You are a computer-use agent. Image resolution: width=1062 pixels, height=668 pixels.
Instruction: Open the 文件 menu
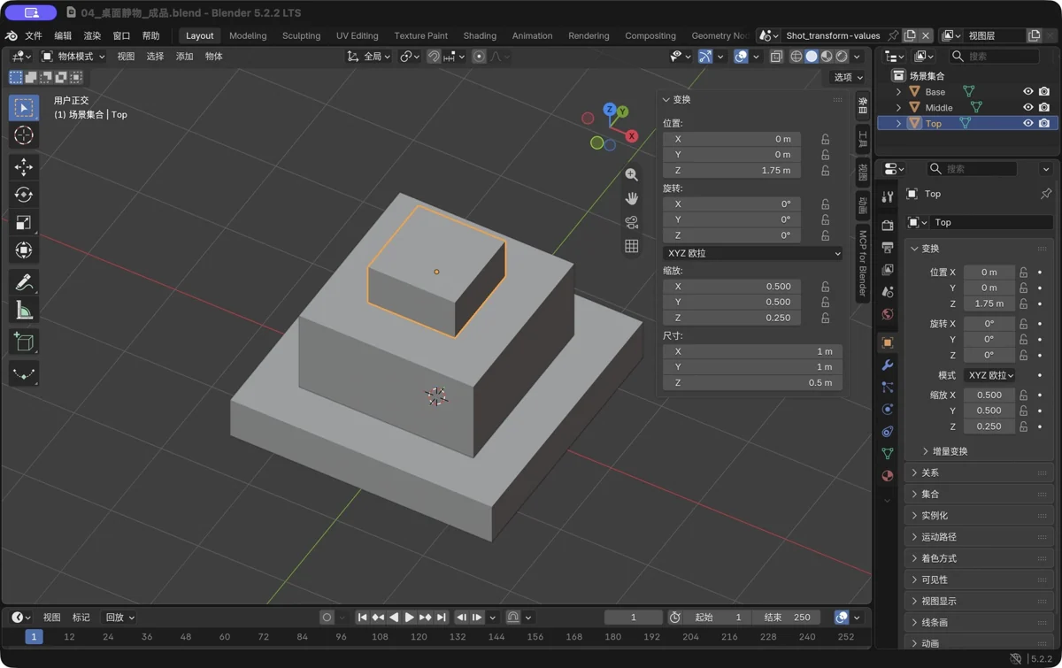coord(34,36)
